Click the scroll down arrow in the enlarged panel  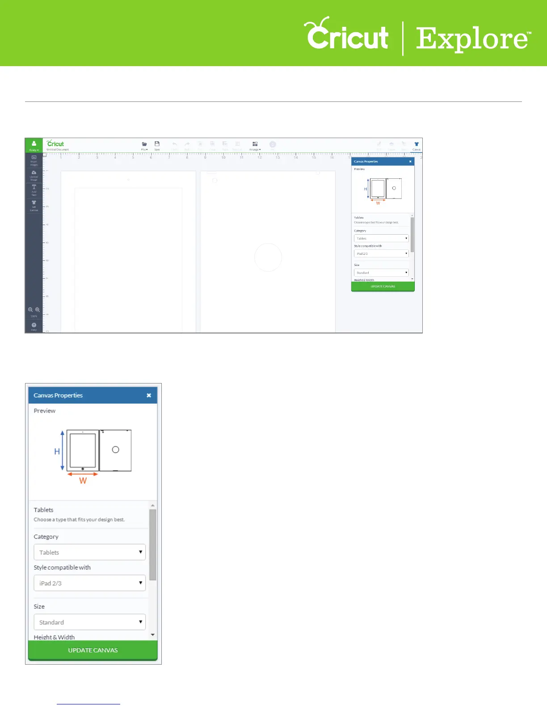tap(153, 635)
